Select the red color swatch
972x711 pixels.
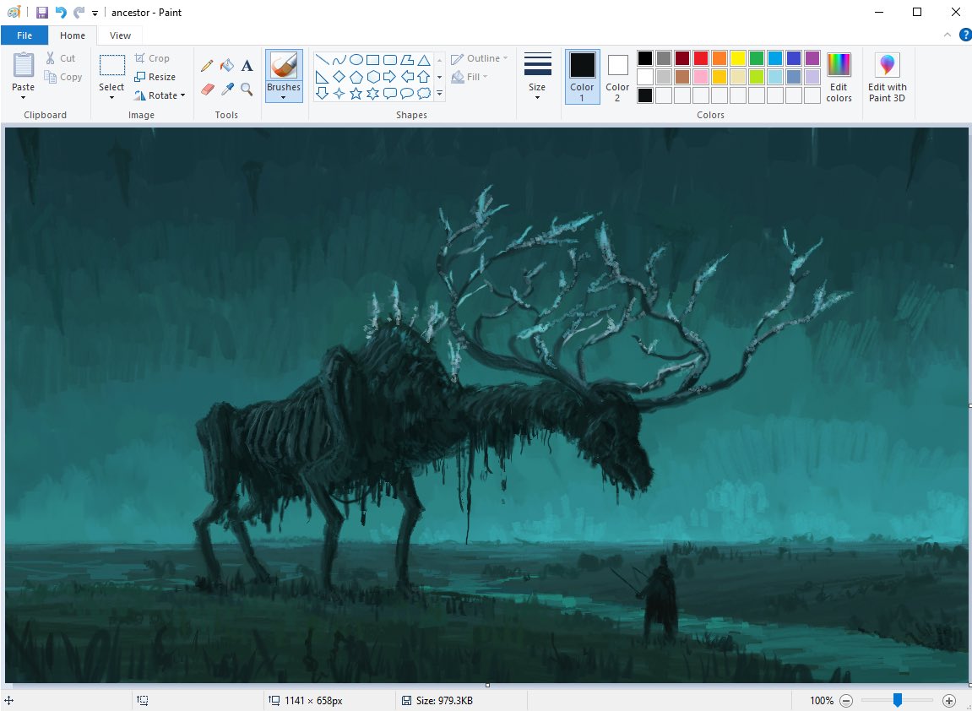(701, 57)
